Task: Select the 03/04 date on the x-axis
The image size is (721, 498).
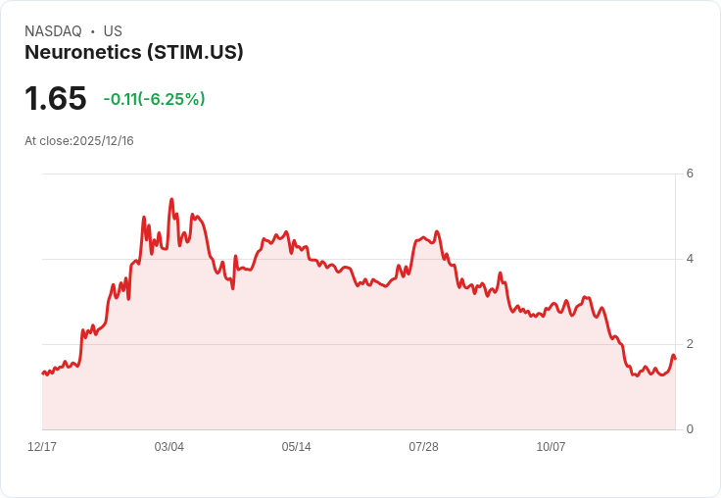Action: click(x=169, y=447)
